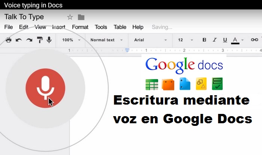The width and height of the screenshot is (262, 155).
Task: Click the Talk To Type document title
Action: click(x=24, y=17)
